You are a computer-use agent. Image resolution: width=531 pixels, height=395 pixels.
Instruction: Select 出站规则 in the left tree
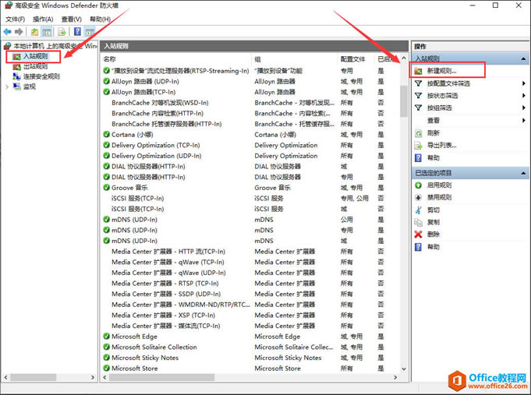(35, 66)
